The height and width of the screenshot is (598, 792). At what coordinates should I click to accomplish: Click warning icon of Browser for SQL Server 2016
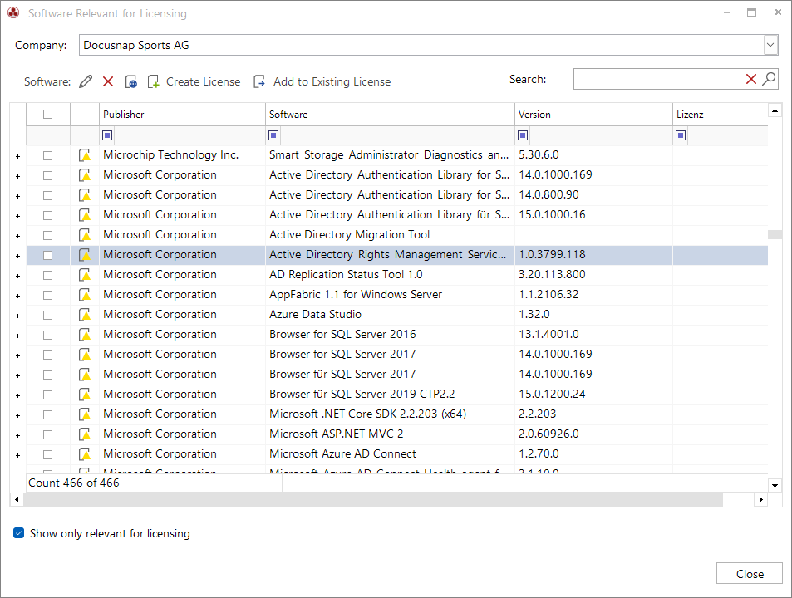[x=85, y=335]
